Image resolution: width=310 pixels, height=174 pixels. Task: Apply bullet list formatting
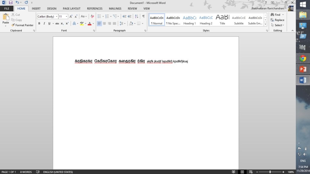99,17
